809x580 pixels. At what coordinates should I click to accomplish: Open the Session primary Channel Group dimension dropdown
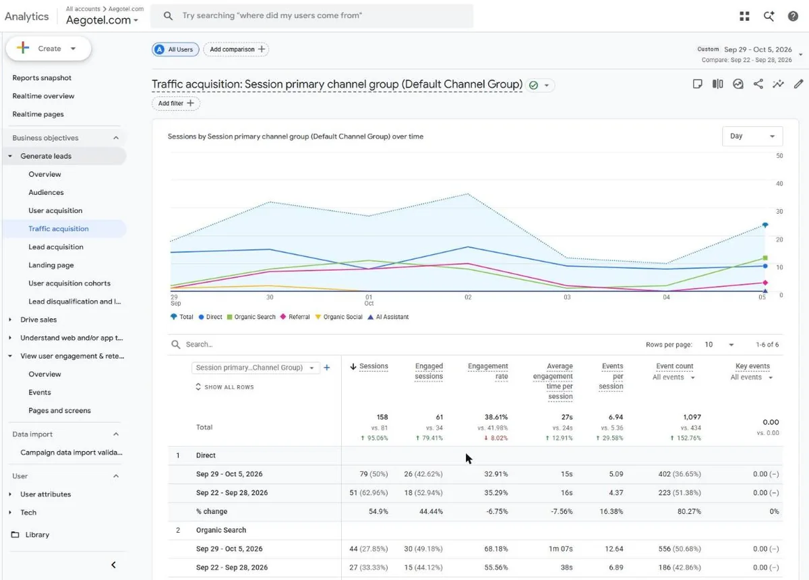click(255, 368)
